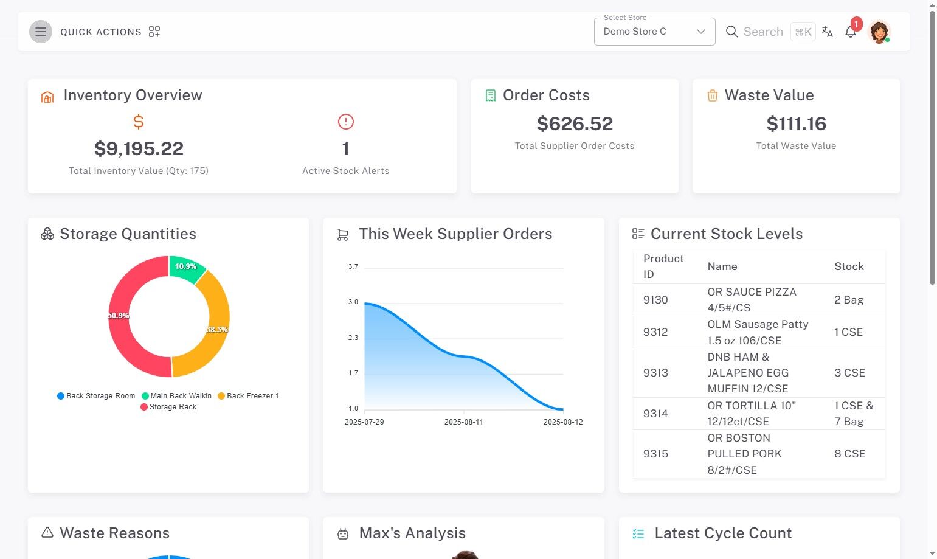Expand the Select Store dropdown
Image resolution: width=937 pixels, height=559 pixels.
[x=655, y=32]
